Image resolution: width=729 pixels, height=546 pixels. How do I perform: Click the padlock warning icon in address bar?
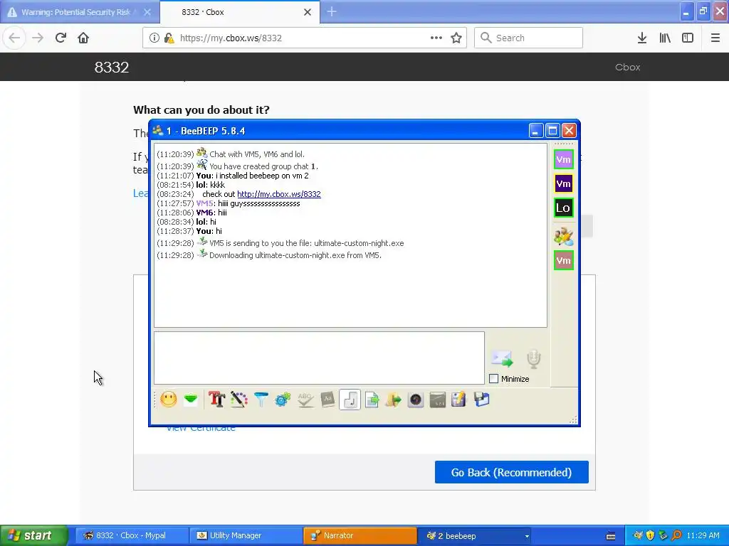click(x=169, y=38)
